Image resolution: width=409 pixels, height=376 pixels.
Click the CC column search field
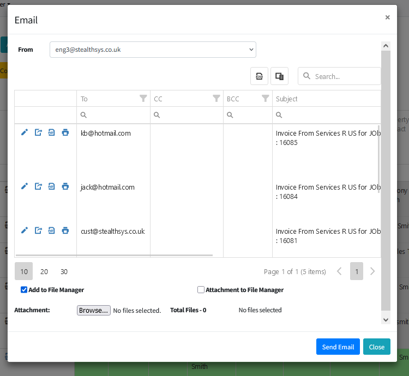[x=187, y=115]
